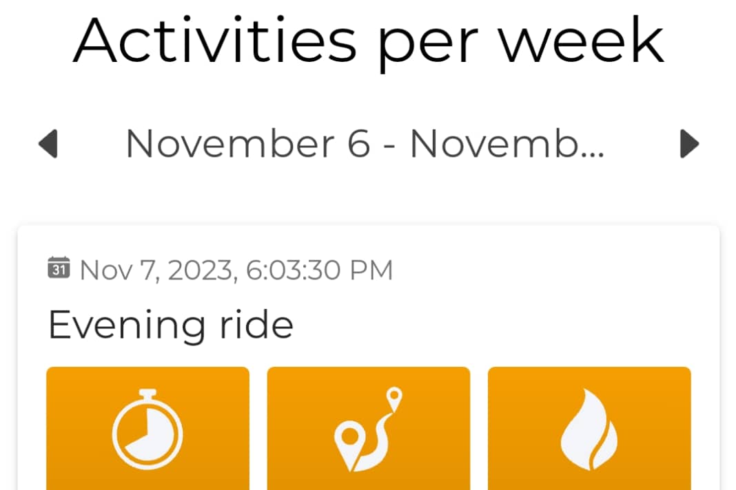Click the route map pin icon
The width and height of the screenshot is (736, 490).
(x=368, y=431)
